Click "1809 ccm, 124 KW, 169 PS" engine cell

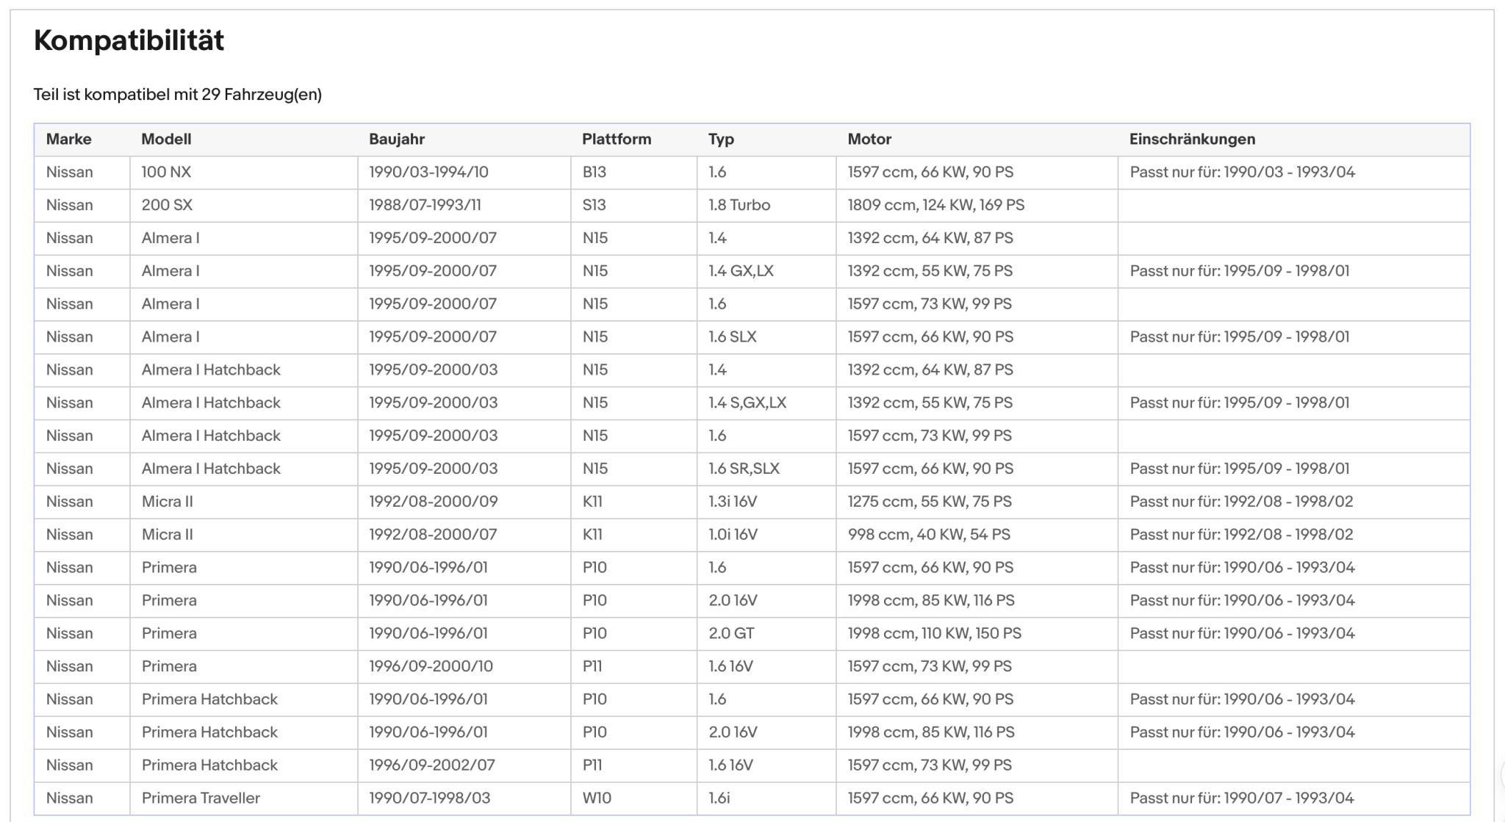click(936, 206)
